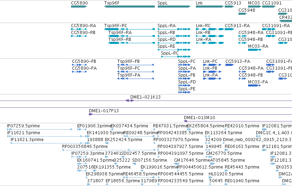The width and height of the screenshot is (292, 186).
Task: Open transcript label CG5913-RA
Action: point(237,25)
